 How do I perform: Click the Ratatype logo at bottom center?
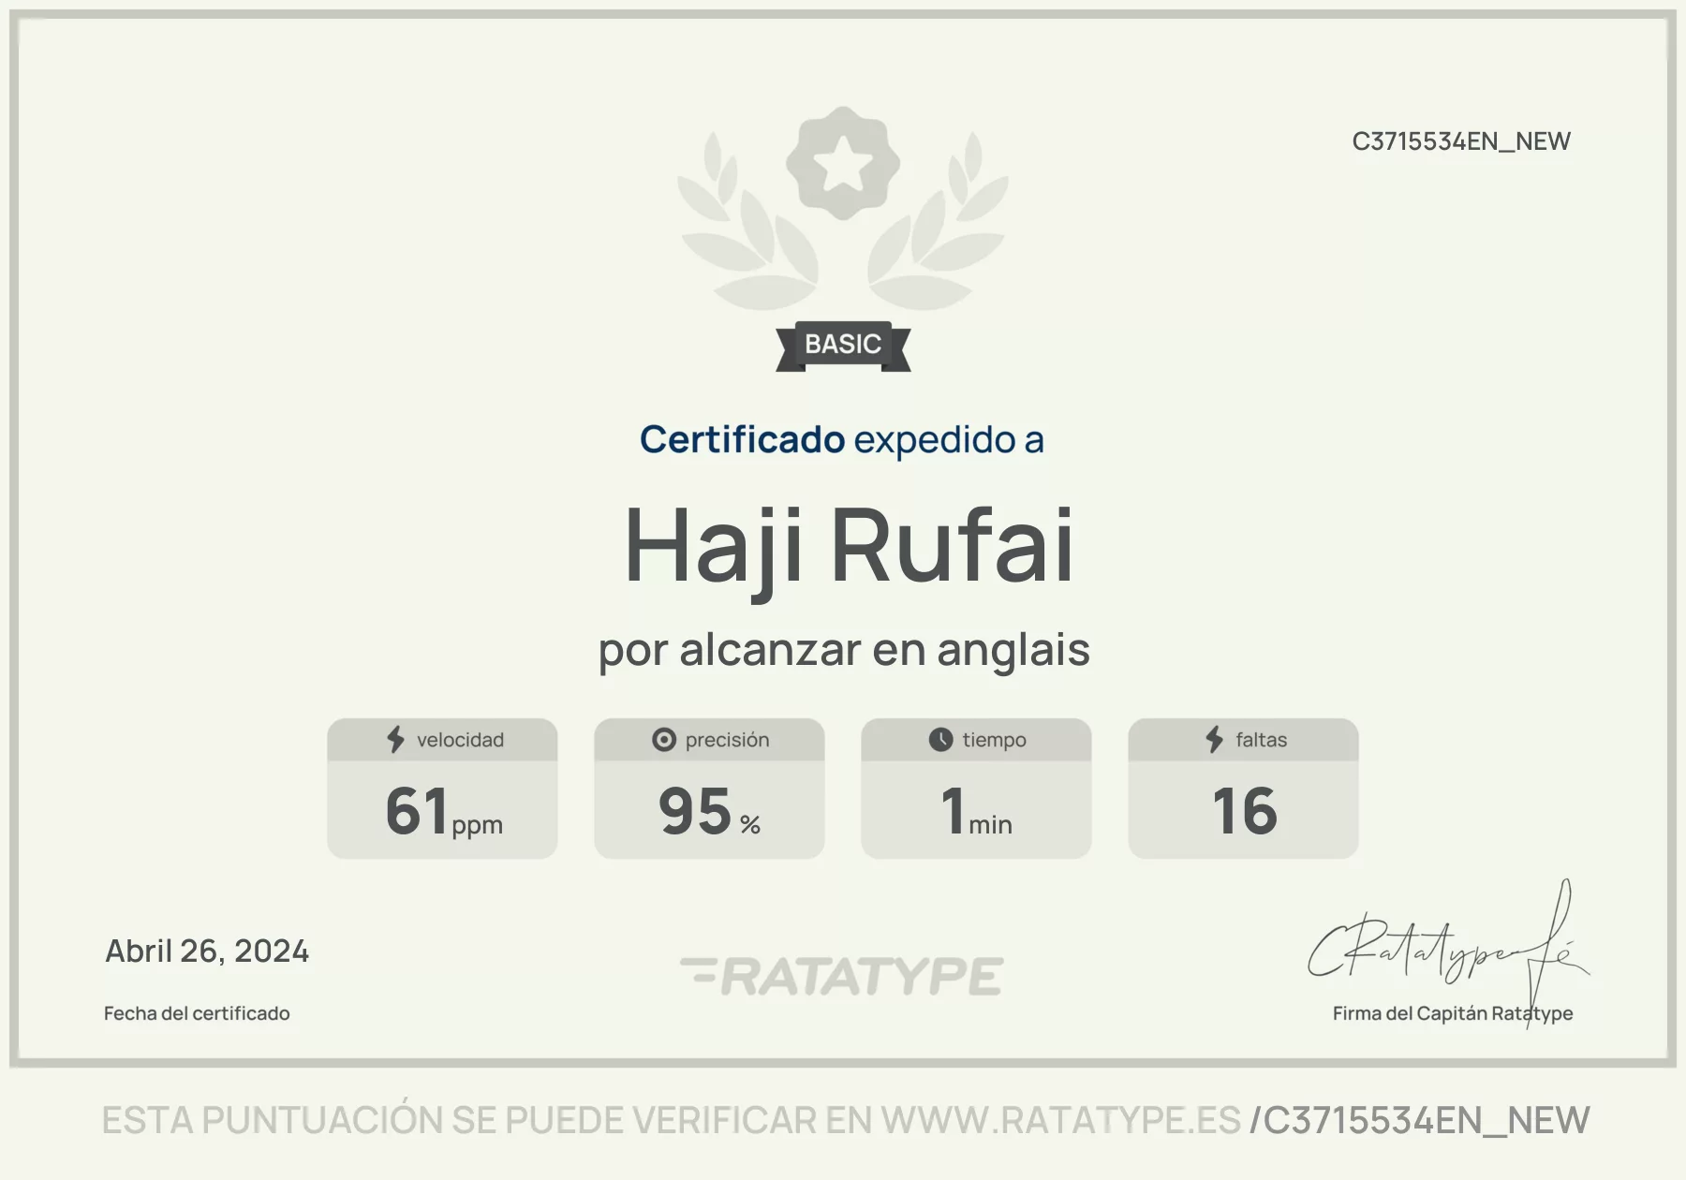click(842, 976)
